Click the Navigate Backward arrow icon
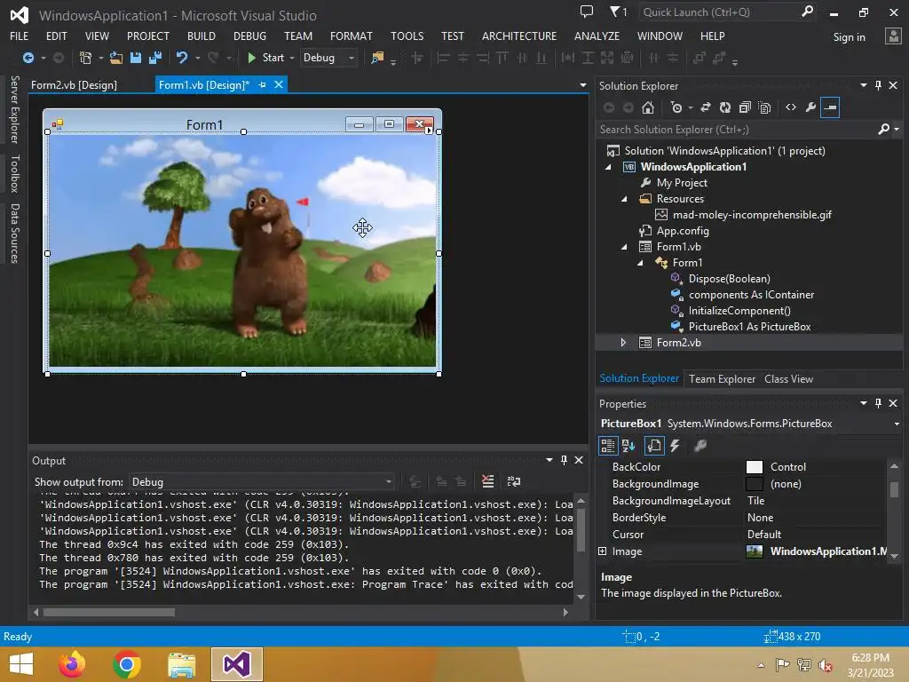 (x=28, y=58)
